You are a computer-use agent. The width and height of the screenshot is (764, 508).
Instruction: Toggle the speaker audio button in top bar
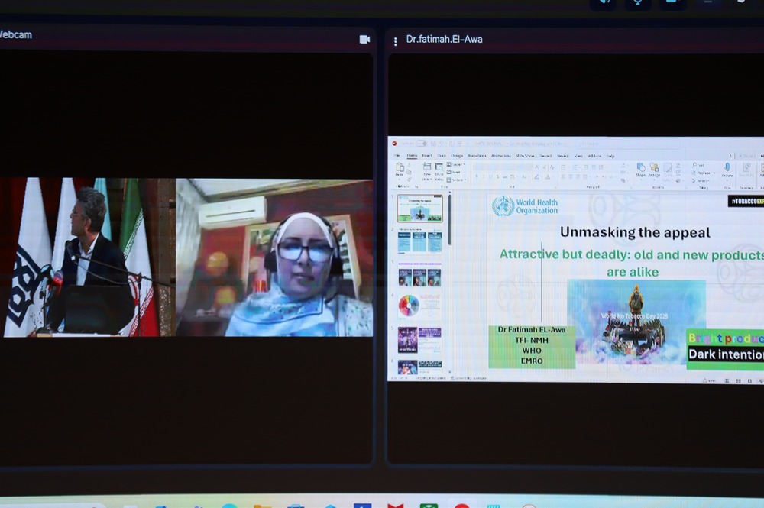click(604, 2)
